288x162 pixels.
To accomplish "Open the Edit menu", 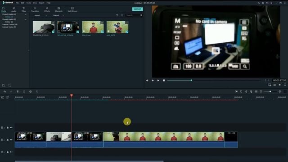I will [x=22, y=3].
